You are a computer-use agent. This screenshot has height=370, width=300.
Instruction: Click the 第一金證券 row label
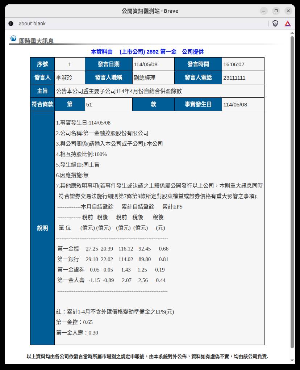(x=71, y=269)
